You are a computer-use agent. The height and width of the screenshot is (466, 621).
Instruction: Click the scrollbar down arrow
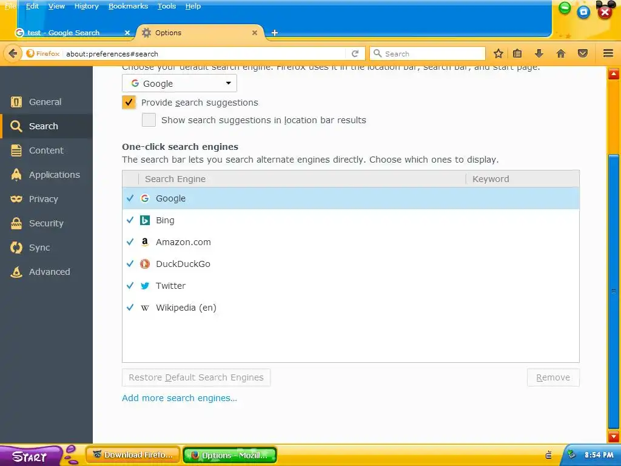(614, 437)
